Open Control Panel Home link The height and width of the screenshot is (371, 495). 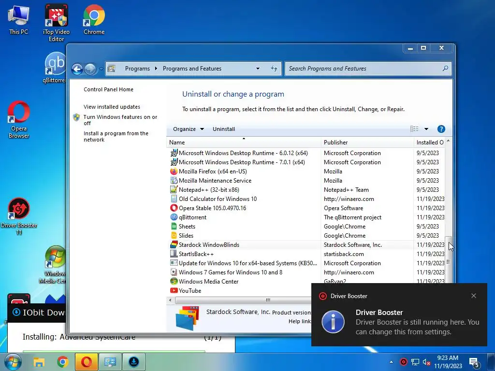pyautogui.click(x=108, y=89)
